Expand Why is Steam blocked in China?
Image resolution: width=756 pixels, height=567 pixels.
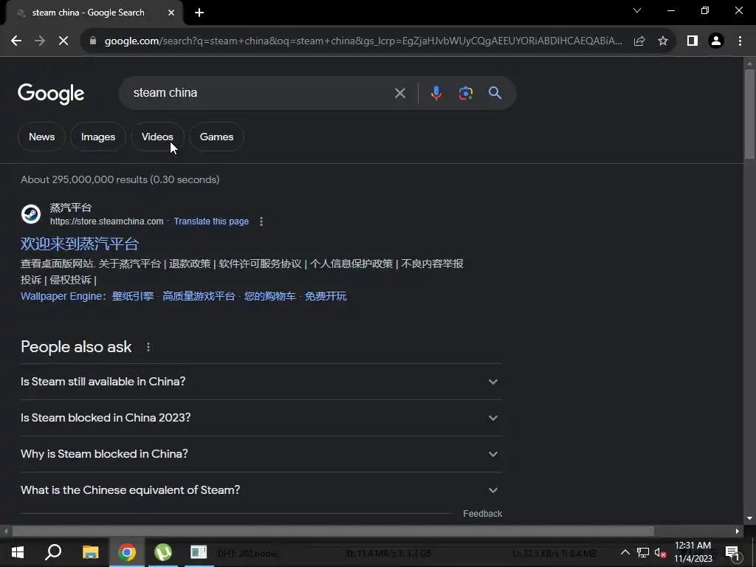[x=261, y=454]
